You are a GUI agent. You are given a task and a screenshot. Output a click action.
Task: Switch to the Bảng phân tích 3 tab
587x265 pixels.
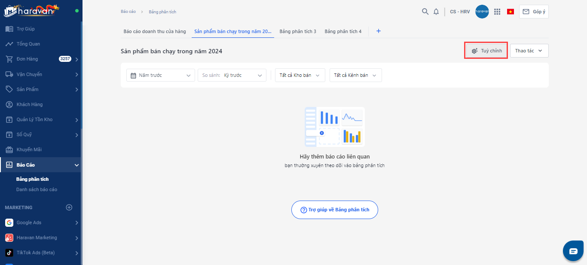[298, 31]
